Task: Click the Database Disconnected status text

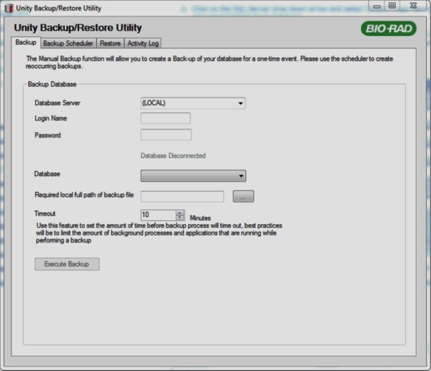Action: click(x=173, y=156)
